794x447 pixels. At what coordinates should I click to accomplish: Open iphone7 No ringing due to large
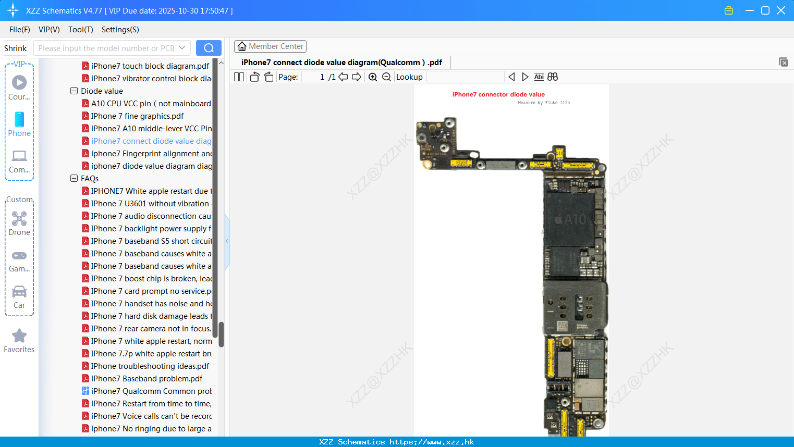(146, 428)
